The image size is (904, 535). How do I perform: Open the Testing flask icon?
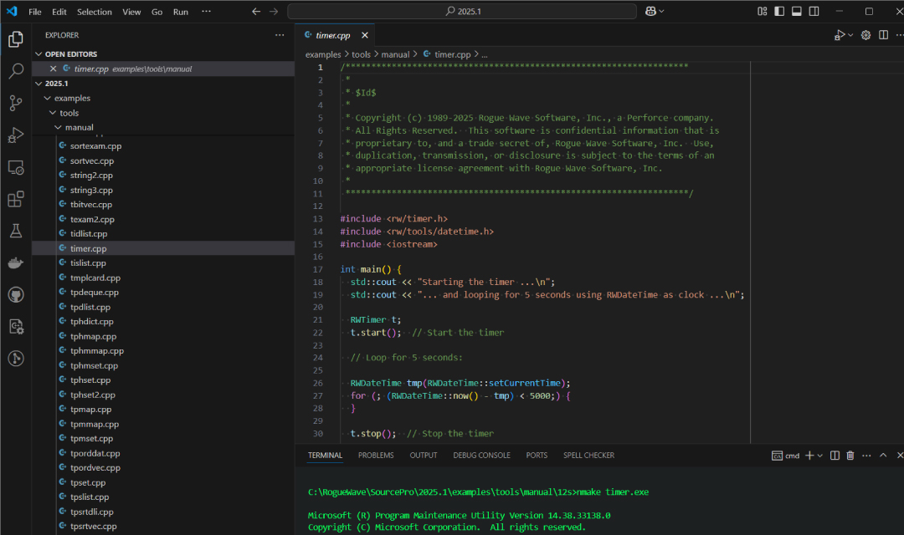(x=15, y=231)
